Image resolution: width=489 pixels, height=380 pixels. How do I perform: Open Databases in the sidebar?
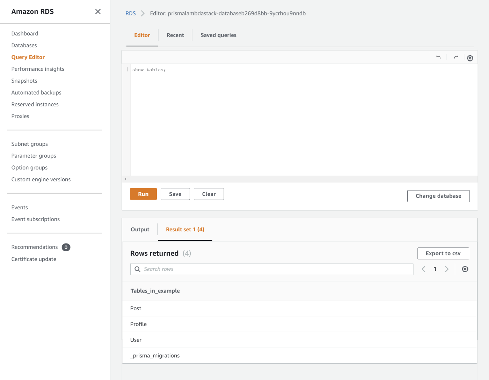pyautogui.click(x=24, y=45)
